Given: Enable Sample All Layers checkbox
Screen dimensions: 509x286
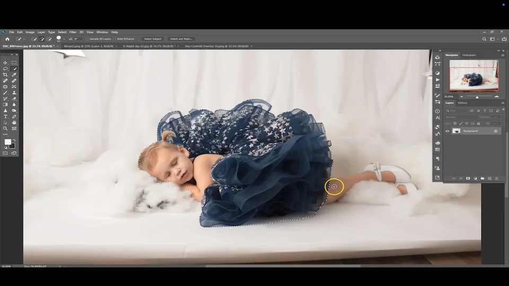Looking at the screenshot, I should point(87,39).
